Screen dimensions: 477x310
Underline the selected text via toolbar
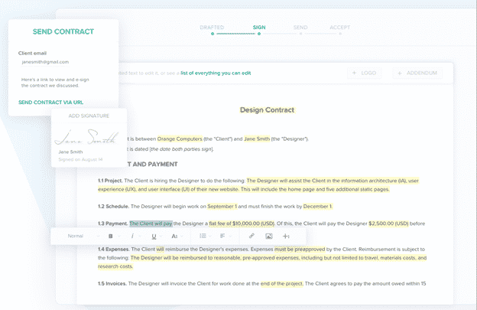click(x=154, y=237)
